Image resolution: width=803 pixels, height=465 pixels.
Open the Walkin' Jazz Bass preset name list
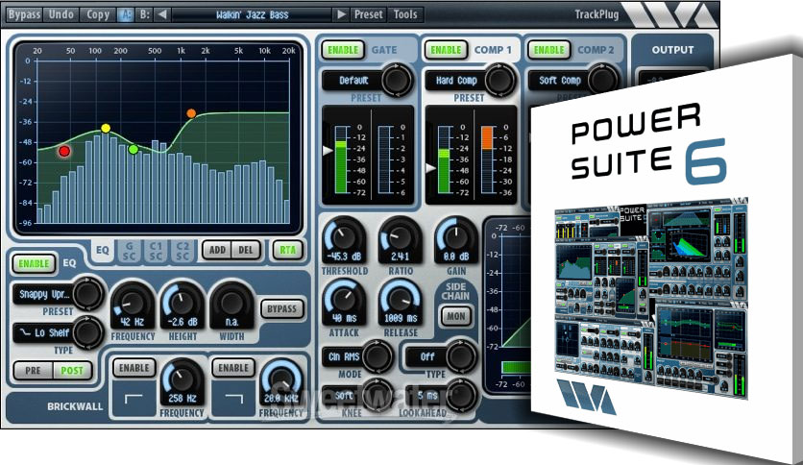(x=252, y=14)
